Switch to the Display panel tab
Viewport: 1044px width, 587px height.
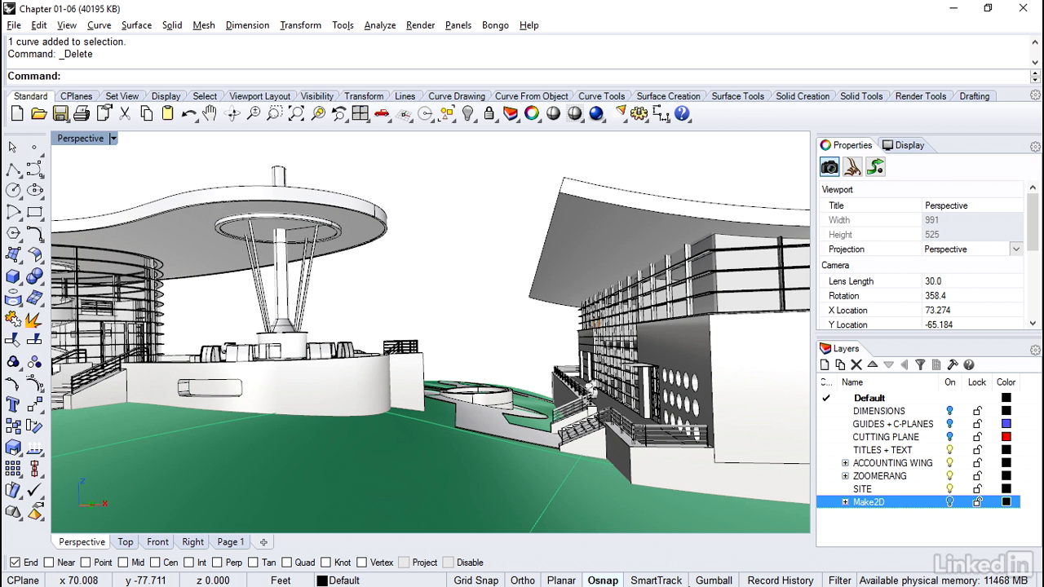point(903,145)
